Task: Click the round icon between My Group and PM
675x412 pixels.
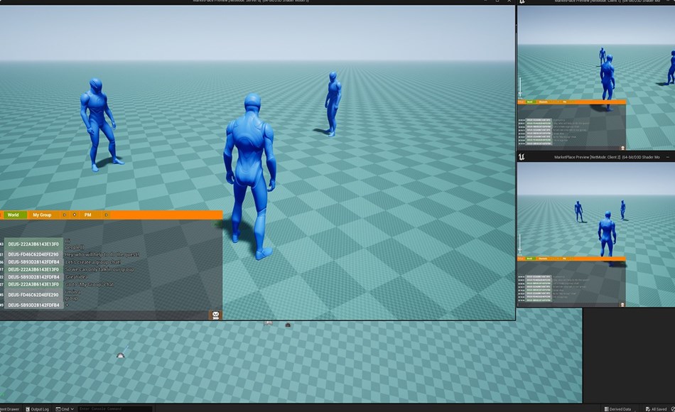Action: (x=75, y=215)
